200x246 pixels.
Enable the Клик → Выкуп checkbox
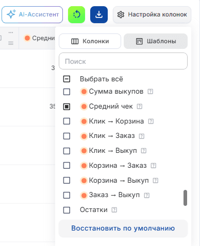66,151
